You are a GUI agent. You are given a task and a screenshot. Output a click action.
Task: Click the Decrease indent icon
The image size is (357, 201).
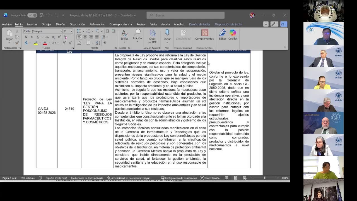point(107,31)
